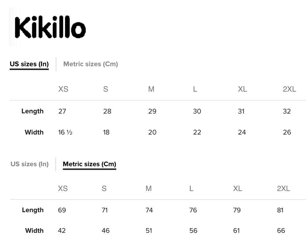Select the underlined active Metric sizes (Cm) tab

pos(89,164)
